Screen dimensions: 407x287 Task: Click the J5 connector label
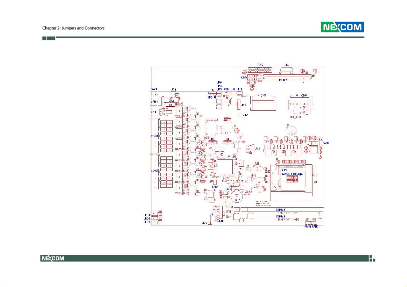212,139
